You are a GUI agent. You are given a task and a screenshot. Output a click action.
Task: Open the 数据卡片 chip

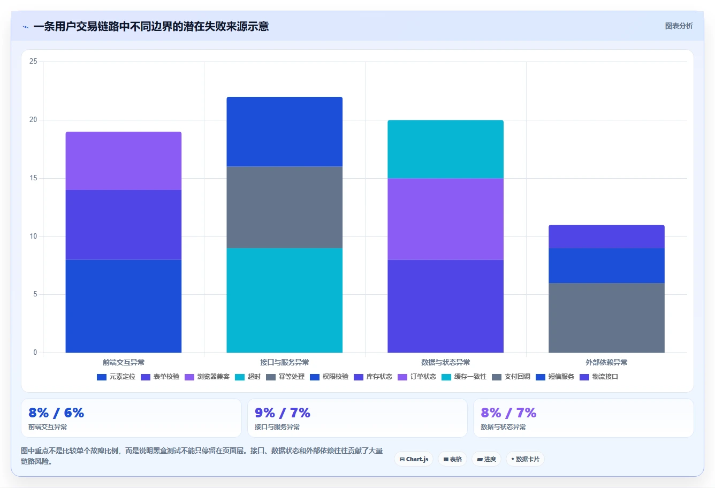pyautogui.click(x=525, y=459)
